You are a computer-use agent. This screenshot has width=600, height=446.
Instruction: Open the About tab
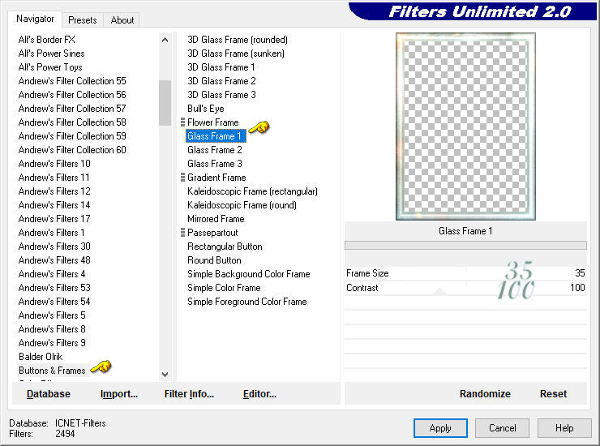122,20
